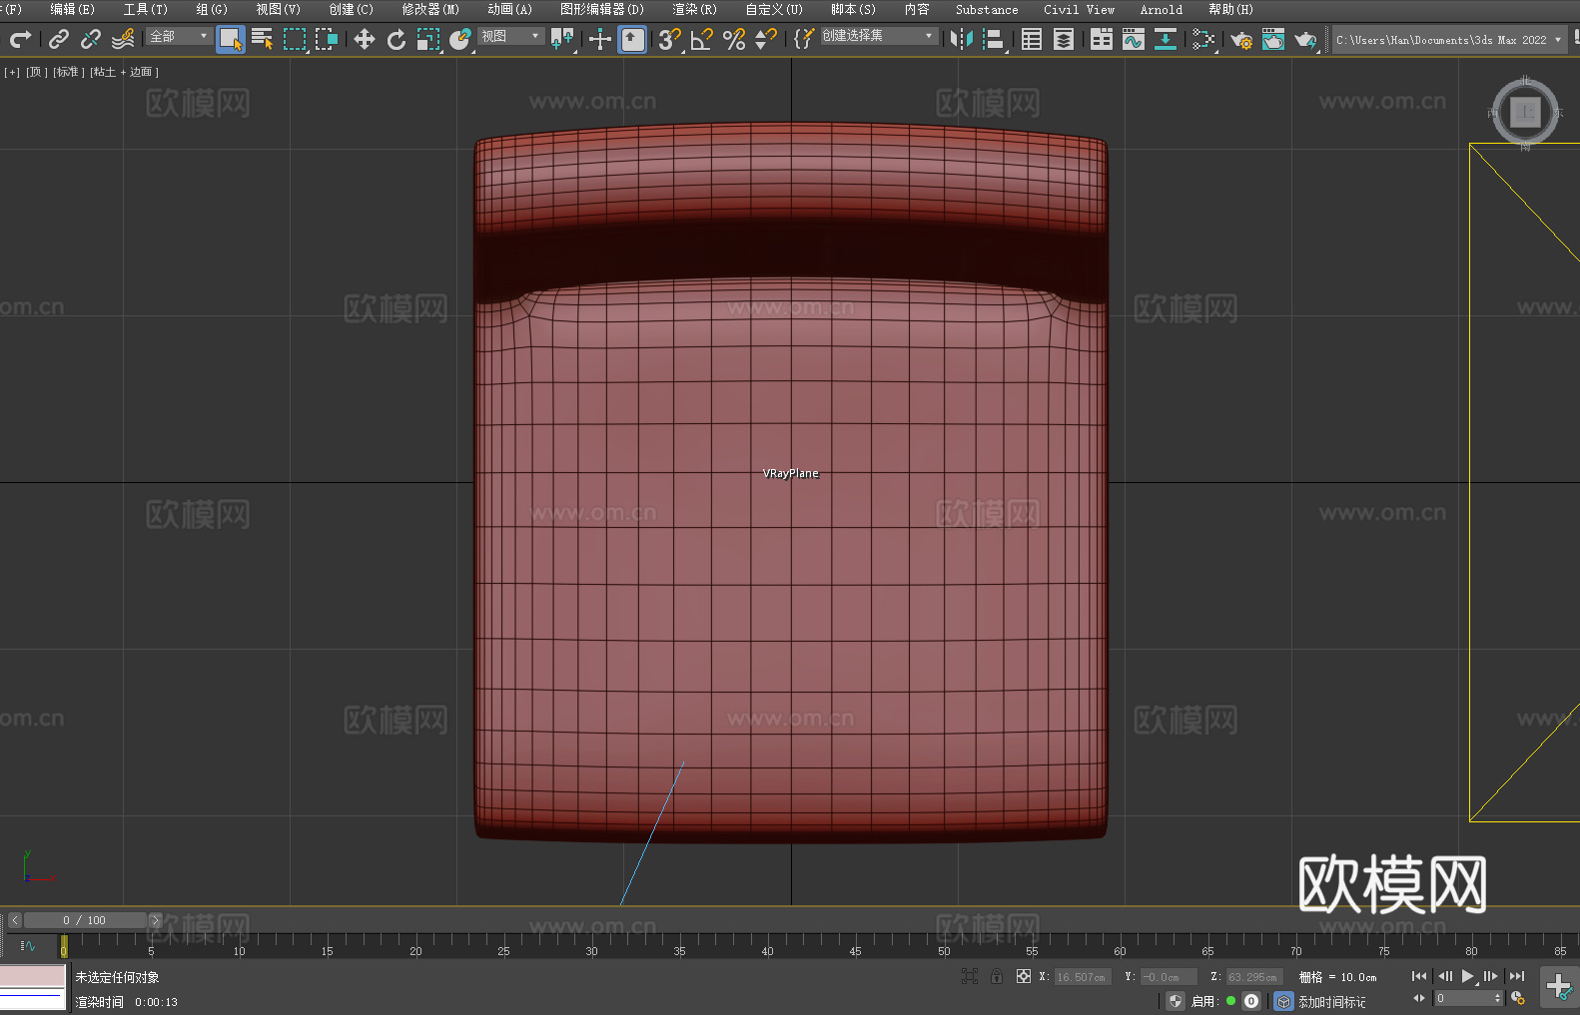Click the [粘土 + 边面] display label
Screen dimensions: 1580x1015
124,72
